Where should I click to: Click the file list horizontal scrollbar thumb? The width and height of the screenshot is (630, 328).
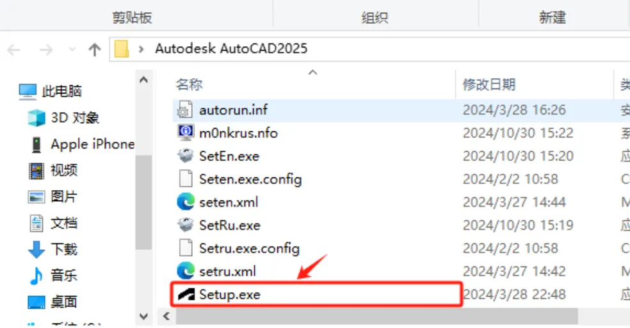[377, 316]
